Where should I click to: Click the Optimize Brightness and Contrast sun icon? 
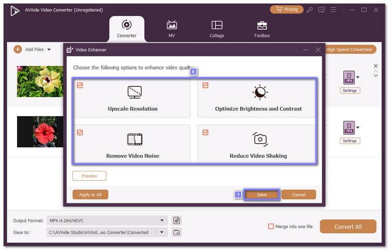coord(260,92)
